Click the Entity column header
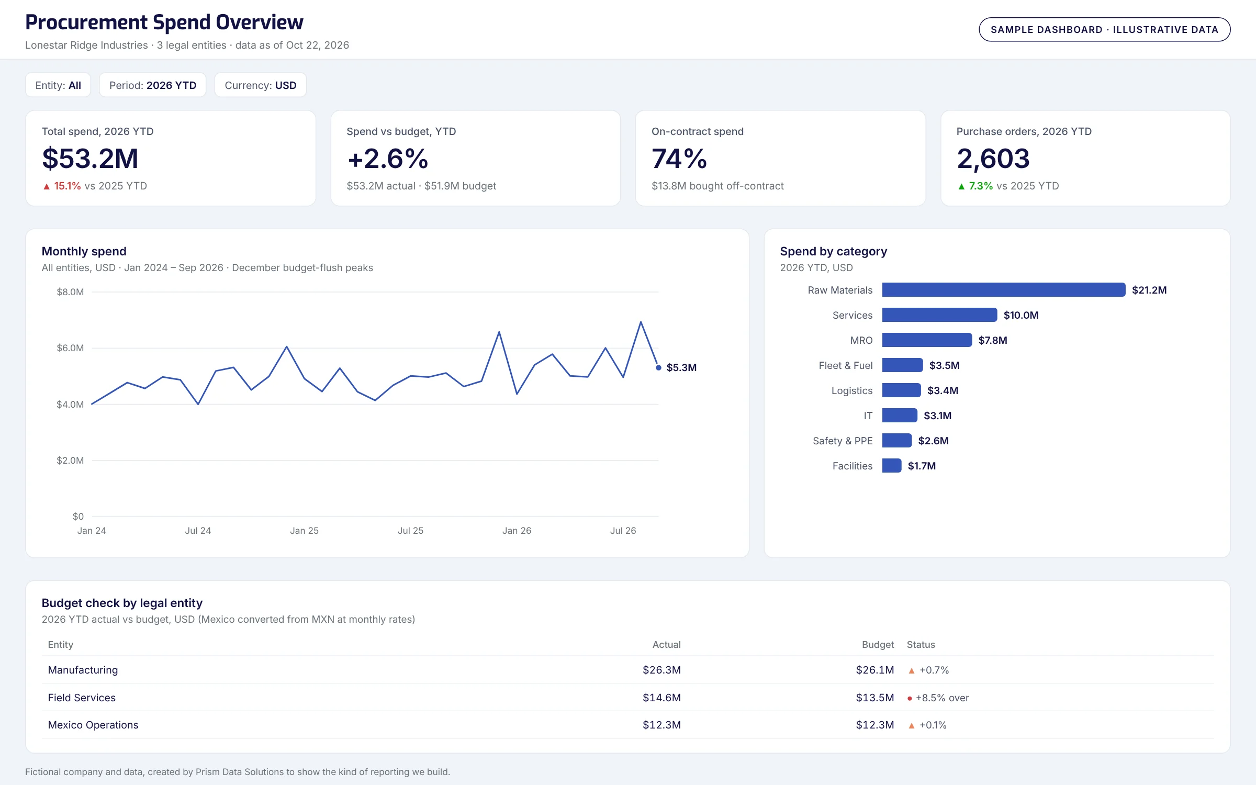Viewport: 1256px width, 785px height. (x=61, y=645)
